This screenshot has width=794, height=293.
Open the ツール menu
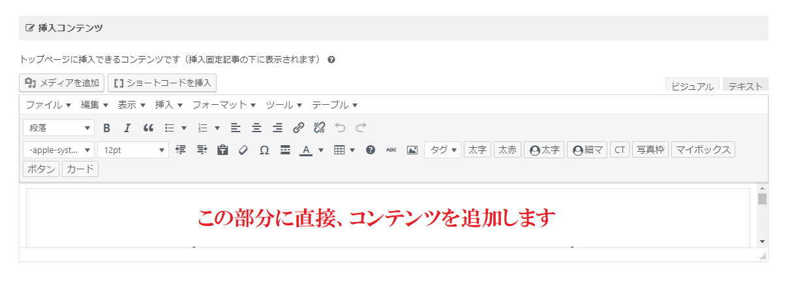tap(284, 105)
